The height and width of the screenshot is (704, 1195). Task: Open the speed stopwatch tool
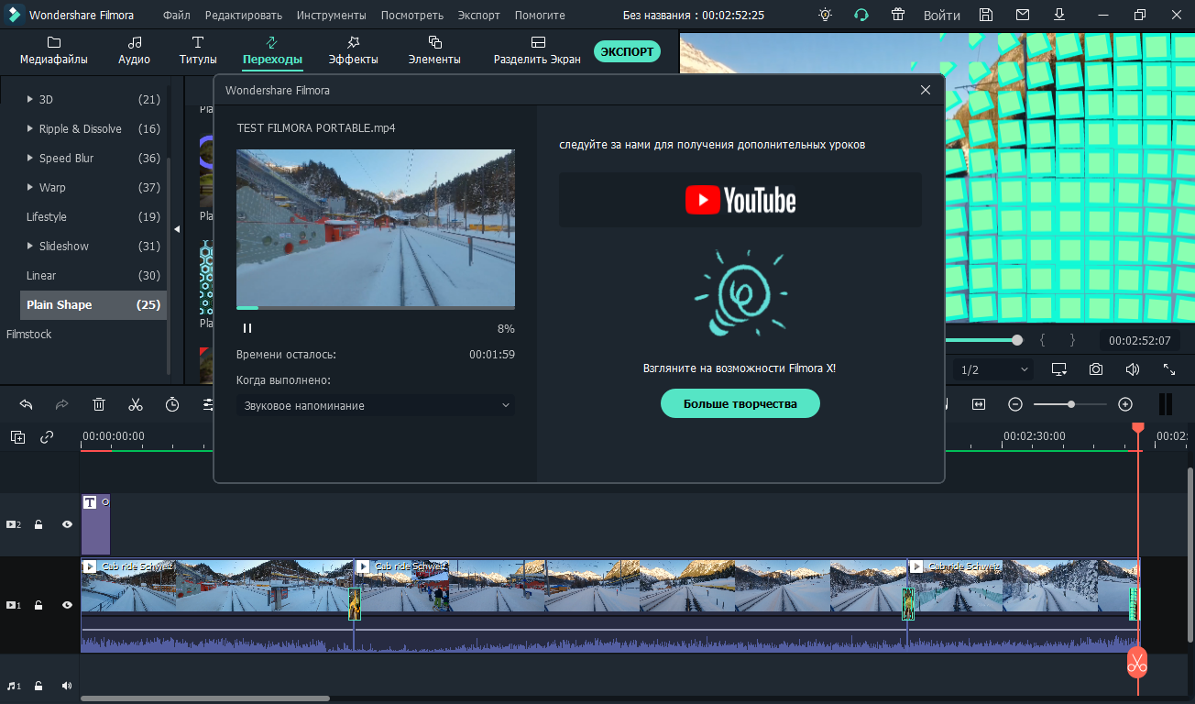tap(172, 404)
